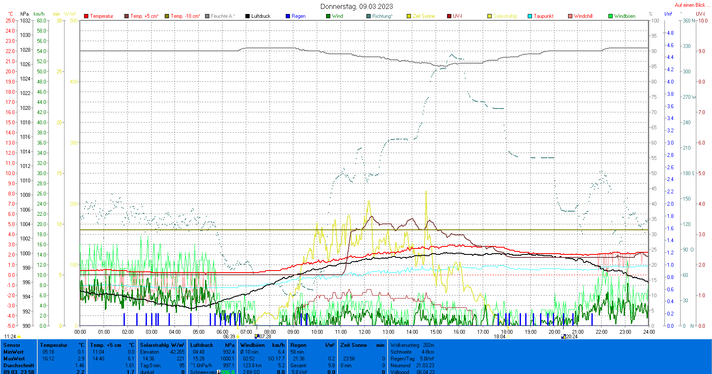Click the 'Sichtweite 4-8km' entry
The height and width of the screenshot is (374, 712).
[x=412, y=352]
